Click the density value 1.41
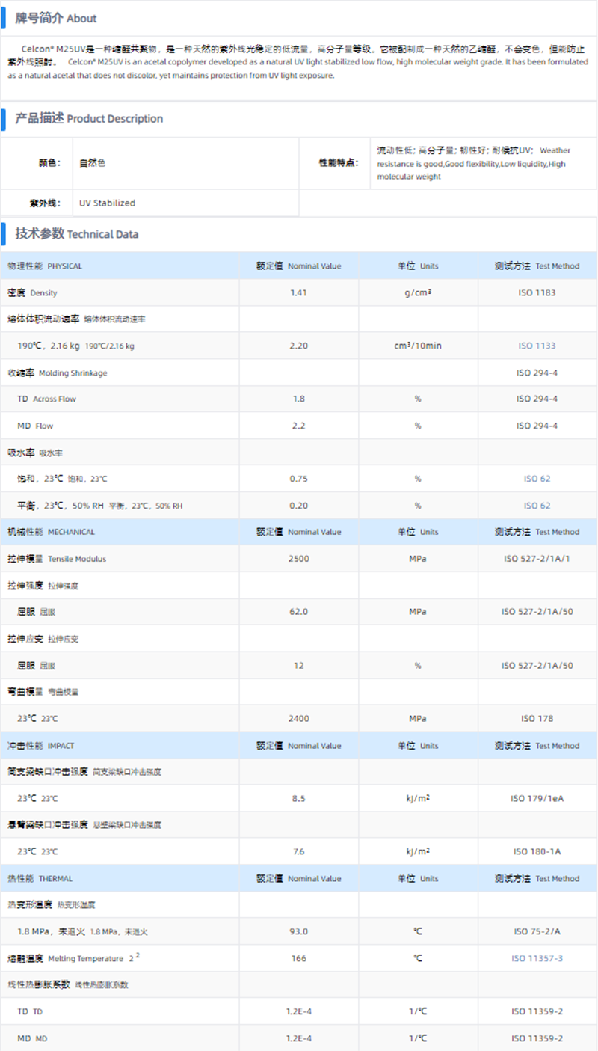Viewport: 598px width, 1051px height. [x=298, y=292]
